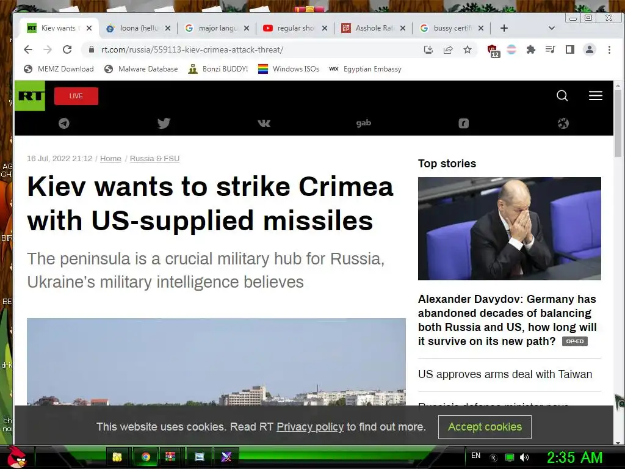The height and width of the screenshot is (469, 625).
Task: Reload the page with the refresh icon
Action: click(67, 49)
